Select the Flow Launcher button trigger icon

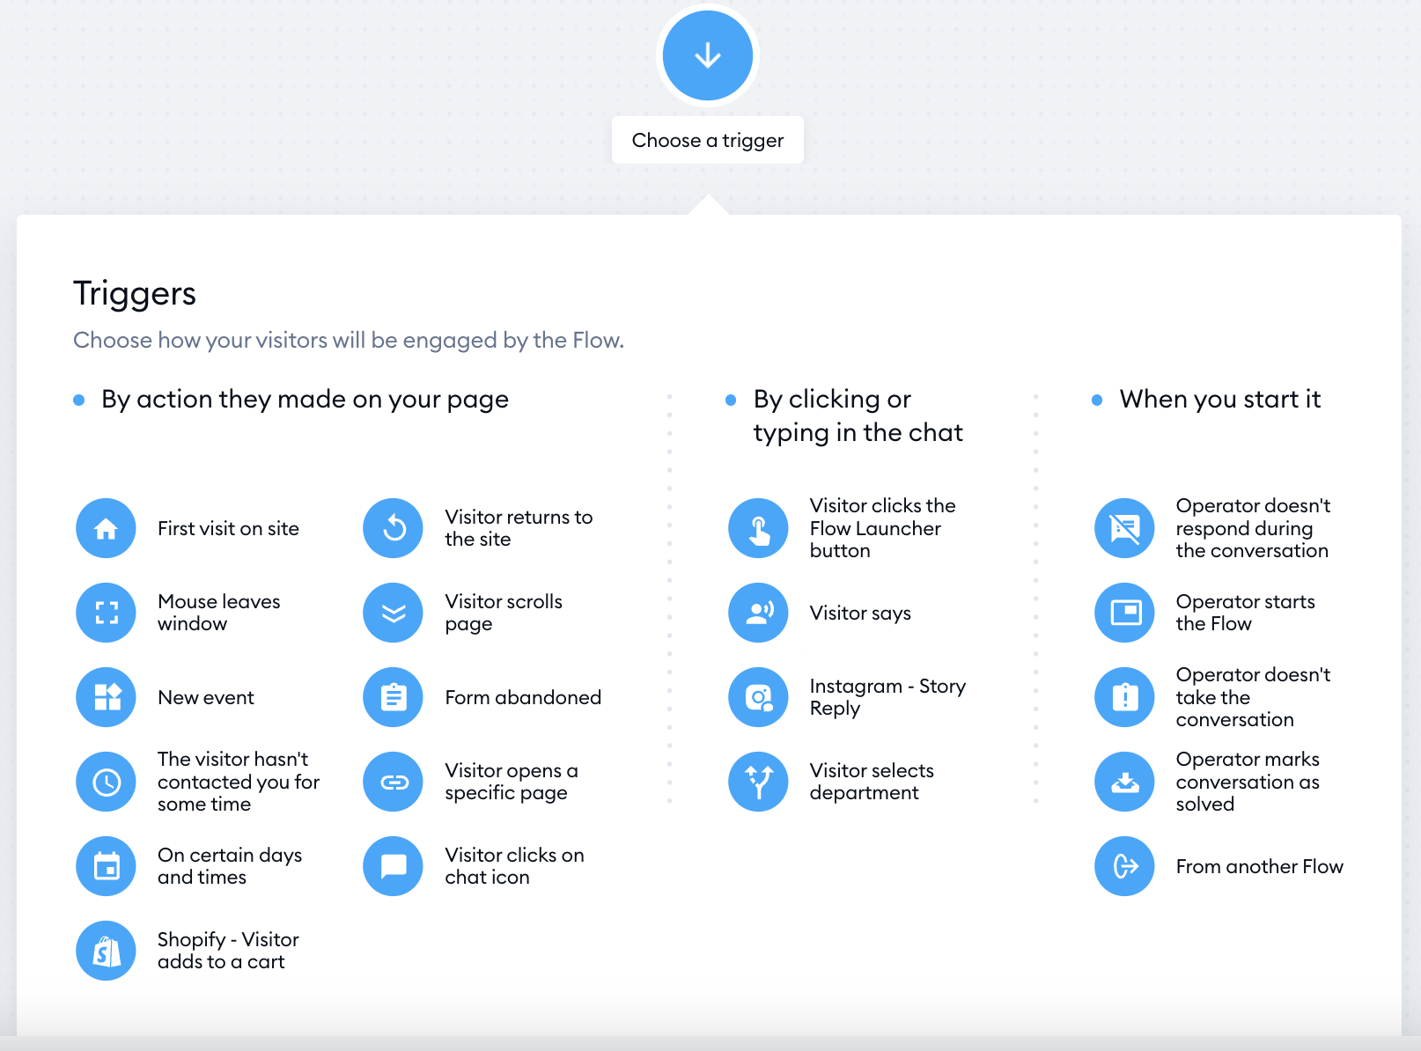[758, 528]
